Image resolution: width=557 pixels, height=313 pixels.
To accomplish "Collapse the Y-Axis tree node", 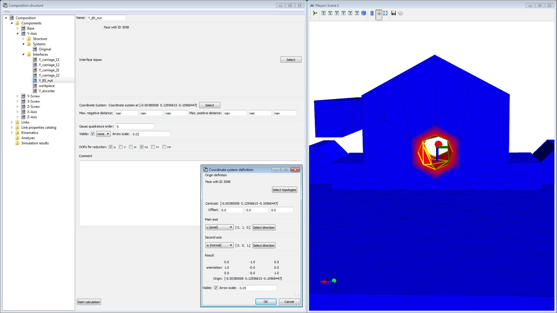I will click(17, 33).
